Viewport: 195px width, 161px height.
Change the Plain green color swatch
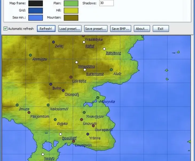point(71,3)
